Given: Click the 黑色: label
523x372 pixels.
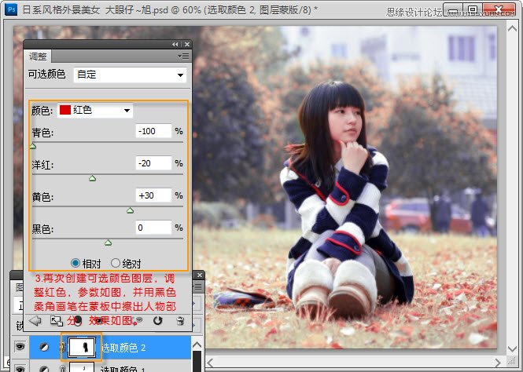Looking at the screenshot, I should (42, 229).
